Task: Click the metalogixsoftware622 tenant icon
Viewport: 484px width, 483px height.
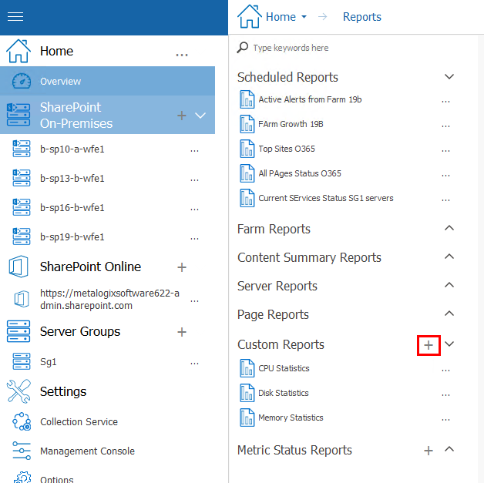Action: 22,299
